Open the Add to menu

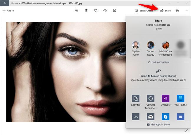(8, 11)
